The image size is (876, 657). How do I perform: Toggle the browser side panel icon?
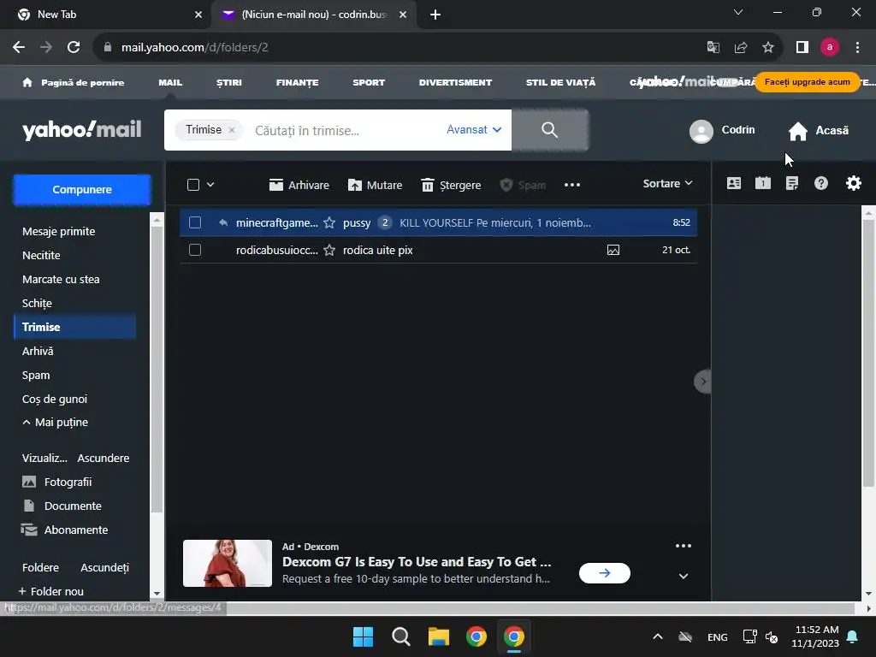click(x=802, y=48)
